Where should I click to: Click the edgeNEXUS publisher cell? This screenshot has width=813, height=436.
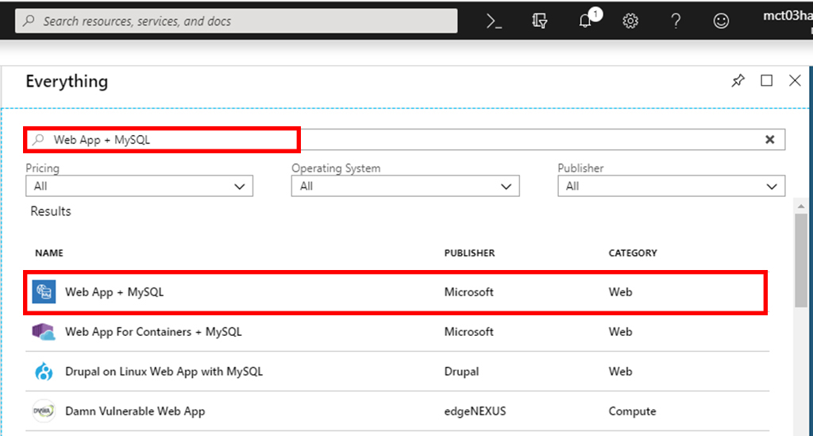(x=475, y=411)
